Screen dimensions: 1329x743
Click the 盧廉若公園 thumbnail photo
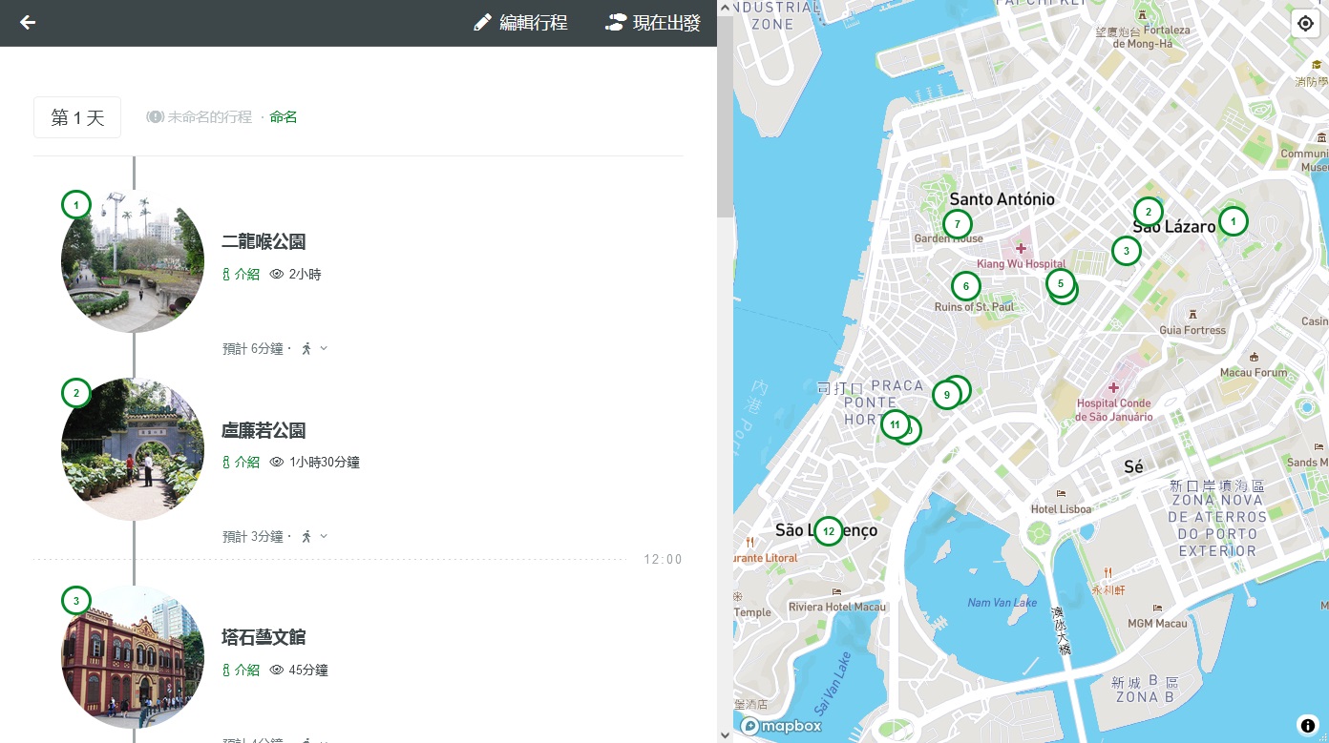133,449
